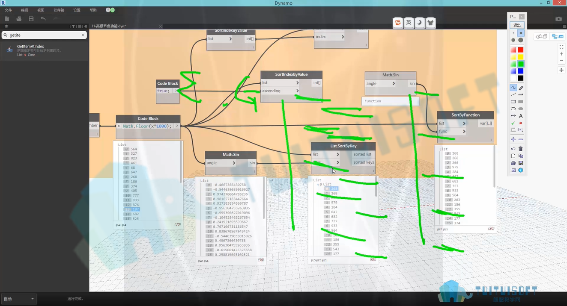Screen dimensions: 567x306
Task: Click the floppy disk save icon in annotation panel
Action: [x=521, y=163]
